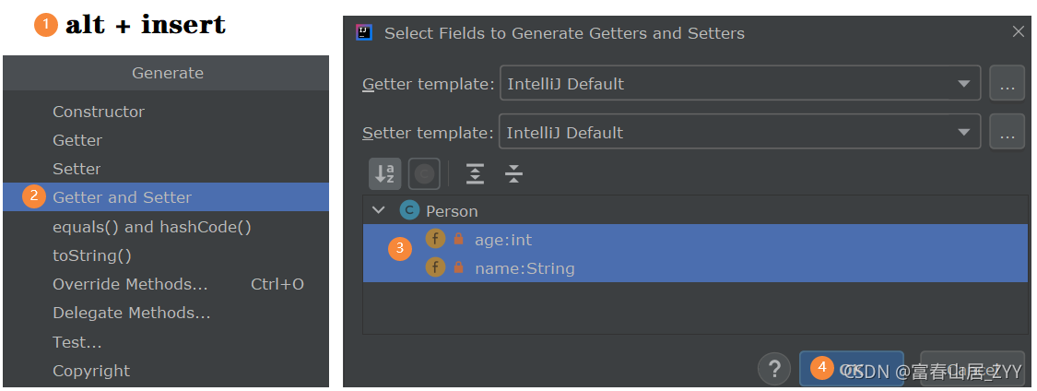Screen dimensions: 1037x391
Task: Click the private lock icon beside name:String
Action: 458,267
